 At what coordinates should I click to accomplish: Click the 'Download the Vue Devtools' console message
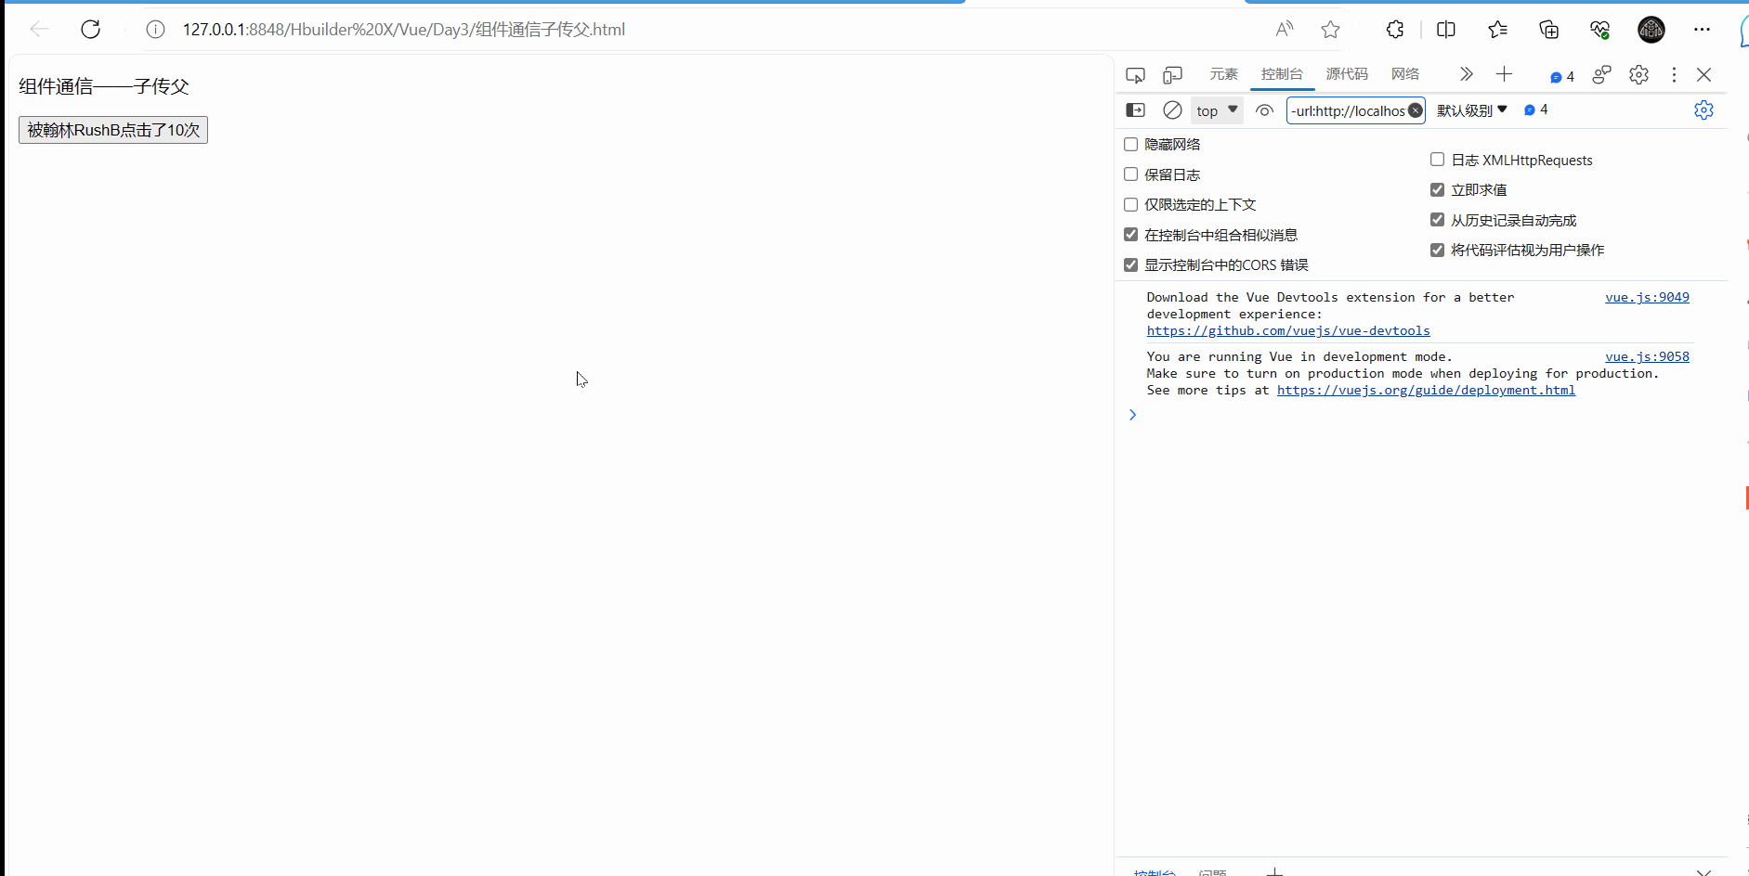1330,314
